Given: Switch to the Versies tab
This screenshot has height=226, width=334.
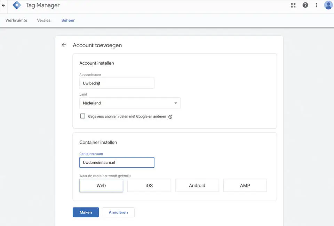Looking at the screenshot, I should (44, 21).
